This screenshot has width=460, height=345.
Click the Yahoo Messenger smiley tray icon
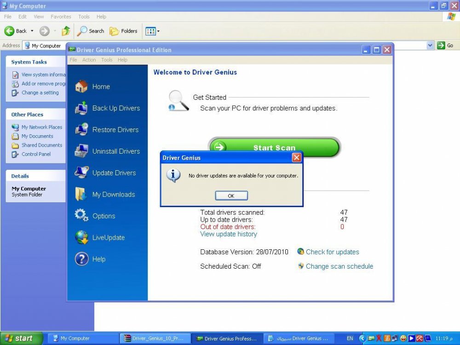click(403, 338)
